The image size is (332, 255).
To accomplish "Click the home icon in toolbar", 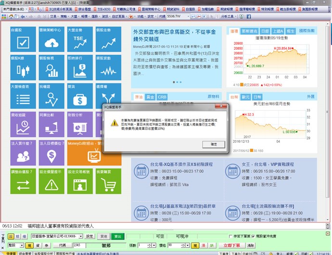I will pos(11,16).
